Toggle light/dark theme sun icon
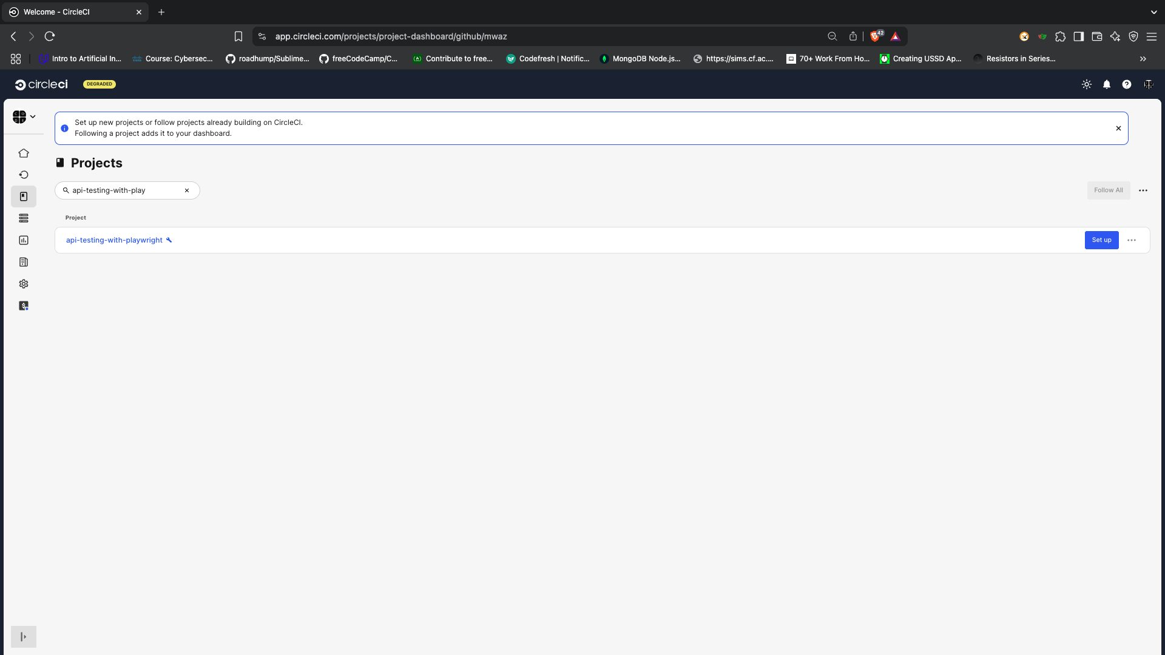1165x655 pixels. (x=1087, y=84)
